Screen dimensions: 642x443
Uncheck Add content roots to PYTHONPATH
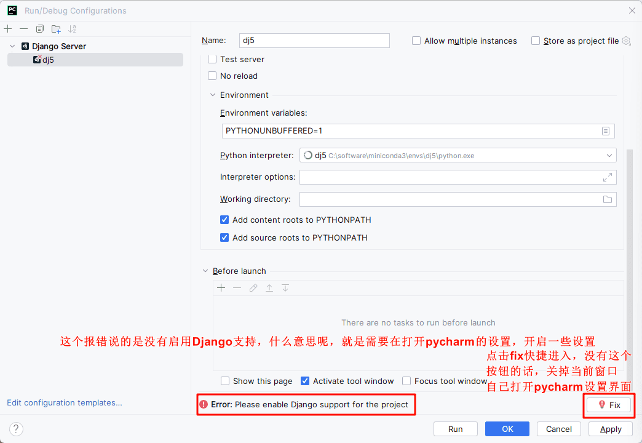click(224, 220)
